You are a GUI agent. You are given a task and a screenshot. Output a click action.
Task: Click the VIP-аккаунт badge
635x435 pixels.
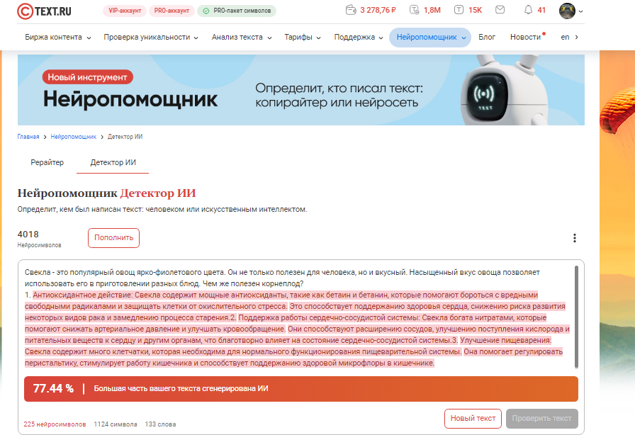[x=125, y=11]
